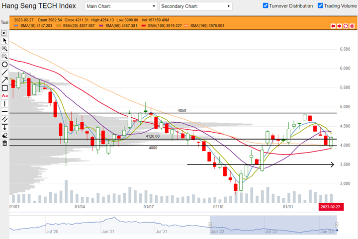The image size is (358, 239).
Task: Select the zoom out magnifier tool
Action: click(x=4, y=56)
